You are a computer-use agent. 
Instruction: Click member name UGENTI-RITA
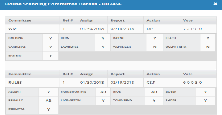coord(176,47)
